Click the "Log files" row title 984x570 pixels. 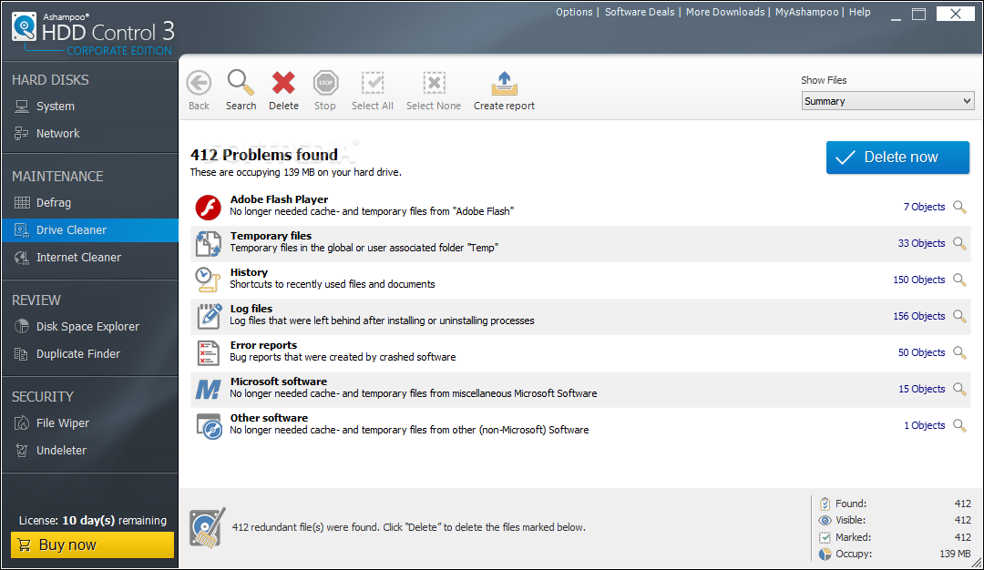(251, 309)
